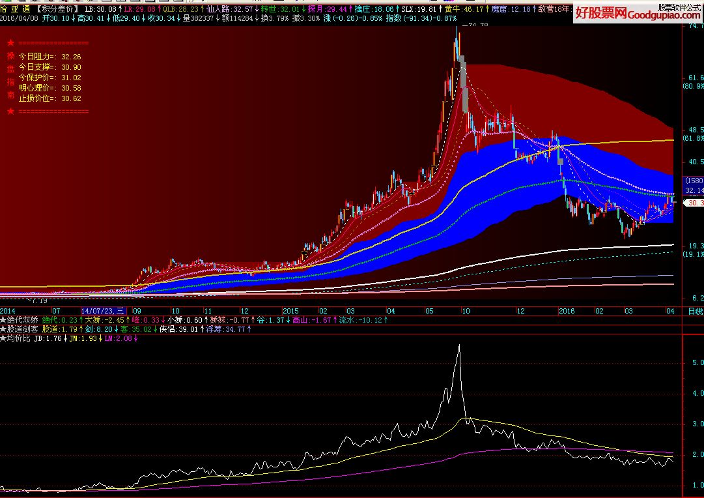This screenshot has height=498, width=704.
Task: Select the ★绝代双娇 indicator label
Action: [x=19, y=320]
